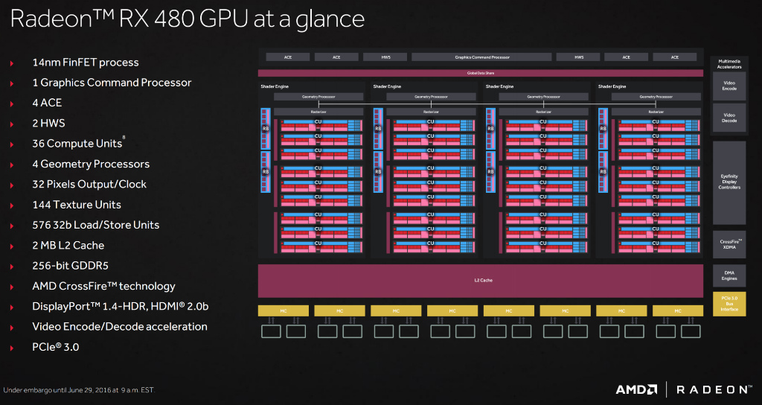Select the "36 Compute Units" bullet text
The width and height of the screenshot is (762, 405).
[x=77, y=144]
